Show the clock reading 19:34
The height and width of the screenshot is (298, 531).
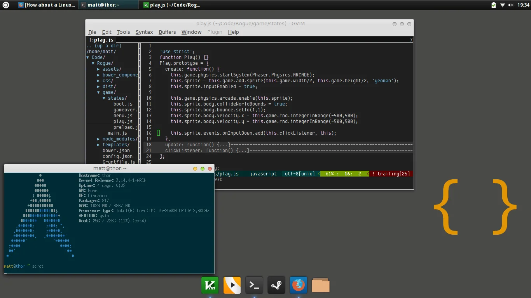click(524, 5)
